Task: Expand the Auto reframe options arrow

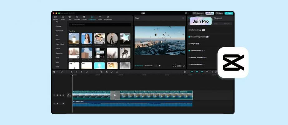Action: (x=204, y=51)
